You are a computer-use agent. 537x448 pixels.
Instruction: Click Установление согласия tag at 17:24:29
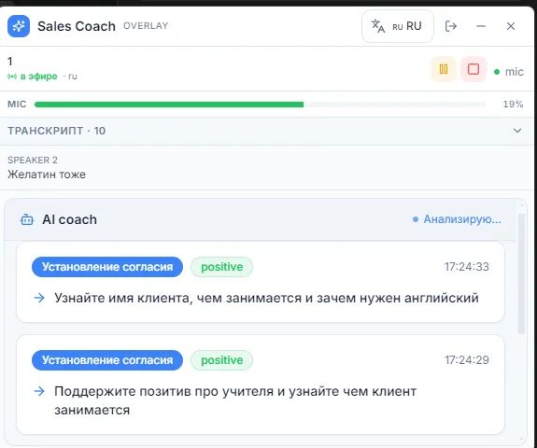[x=107, y=360]
